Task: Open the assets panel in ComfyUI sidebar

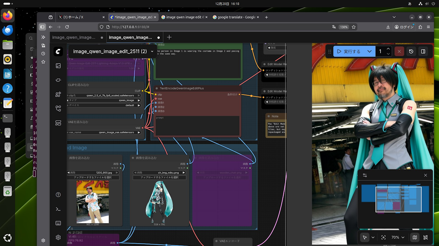Action: point(58,66)
